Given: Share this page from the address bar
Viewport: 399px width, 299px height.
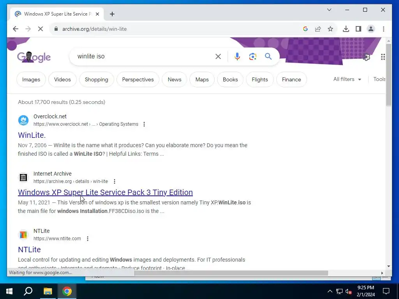Looking at the screenshot, I should 318,29.
